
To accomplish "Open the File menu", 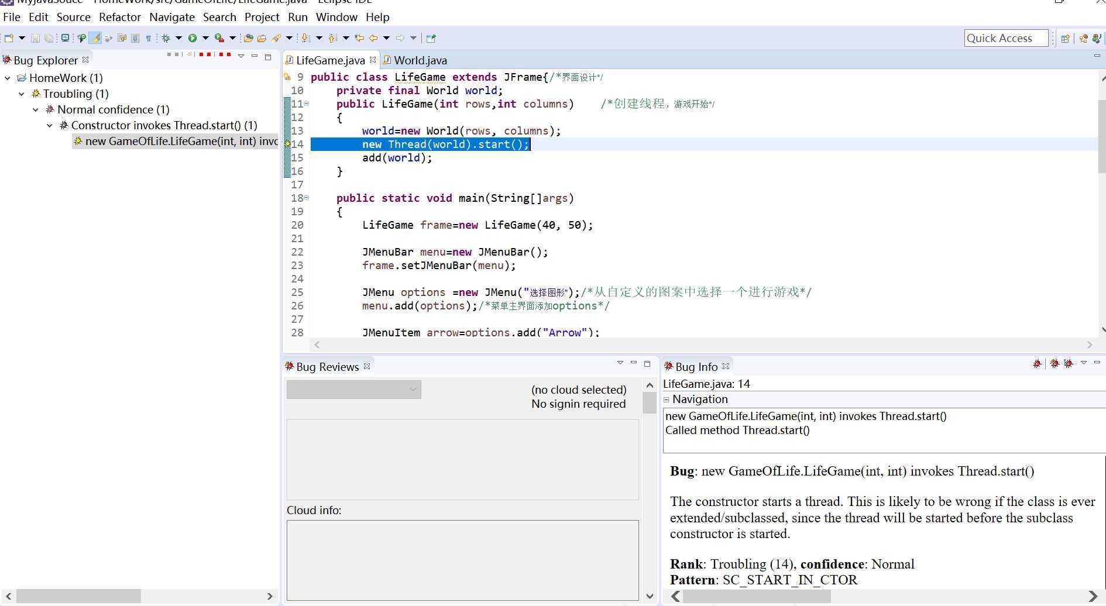I will pyautogui.click(x=12, y=17).
